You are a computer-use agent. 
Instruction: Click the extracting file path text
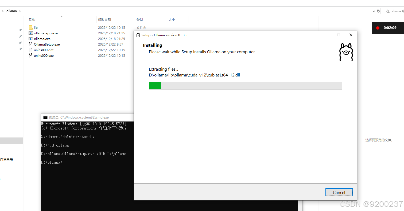point(194,75)
